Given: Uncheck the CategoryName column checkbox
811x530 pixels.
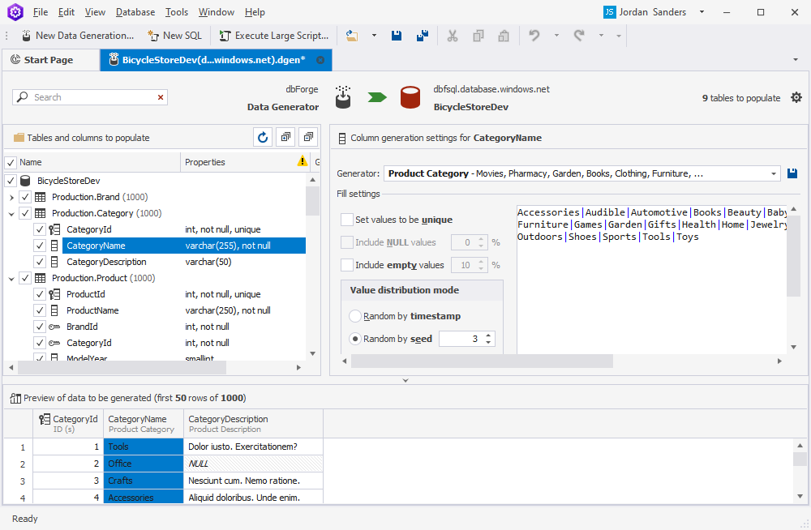Looking at the screenshot, I should click(40, 246).
